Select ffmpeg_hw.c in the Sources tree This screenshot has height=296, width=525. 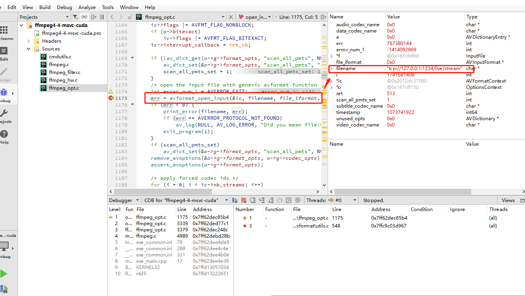(x=63, y=80)
